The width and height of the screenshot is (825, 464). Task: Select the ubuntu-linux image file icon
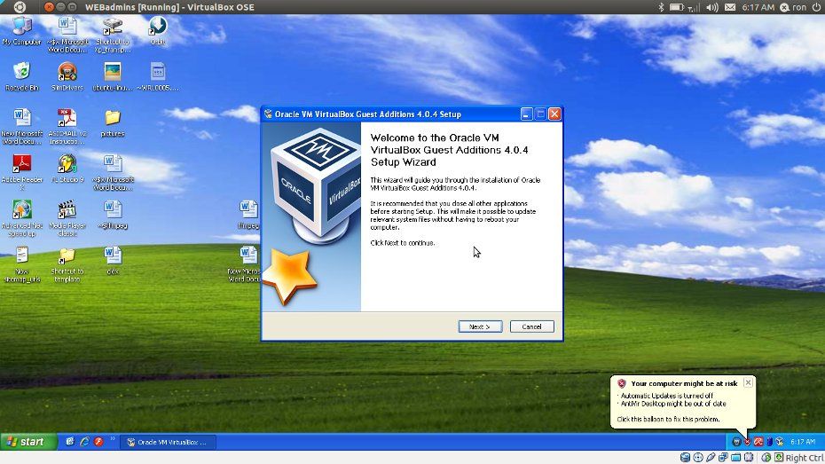point(113,76)
